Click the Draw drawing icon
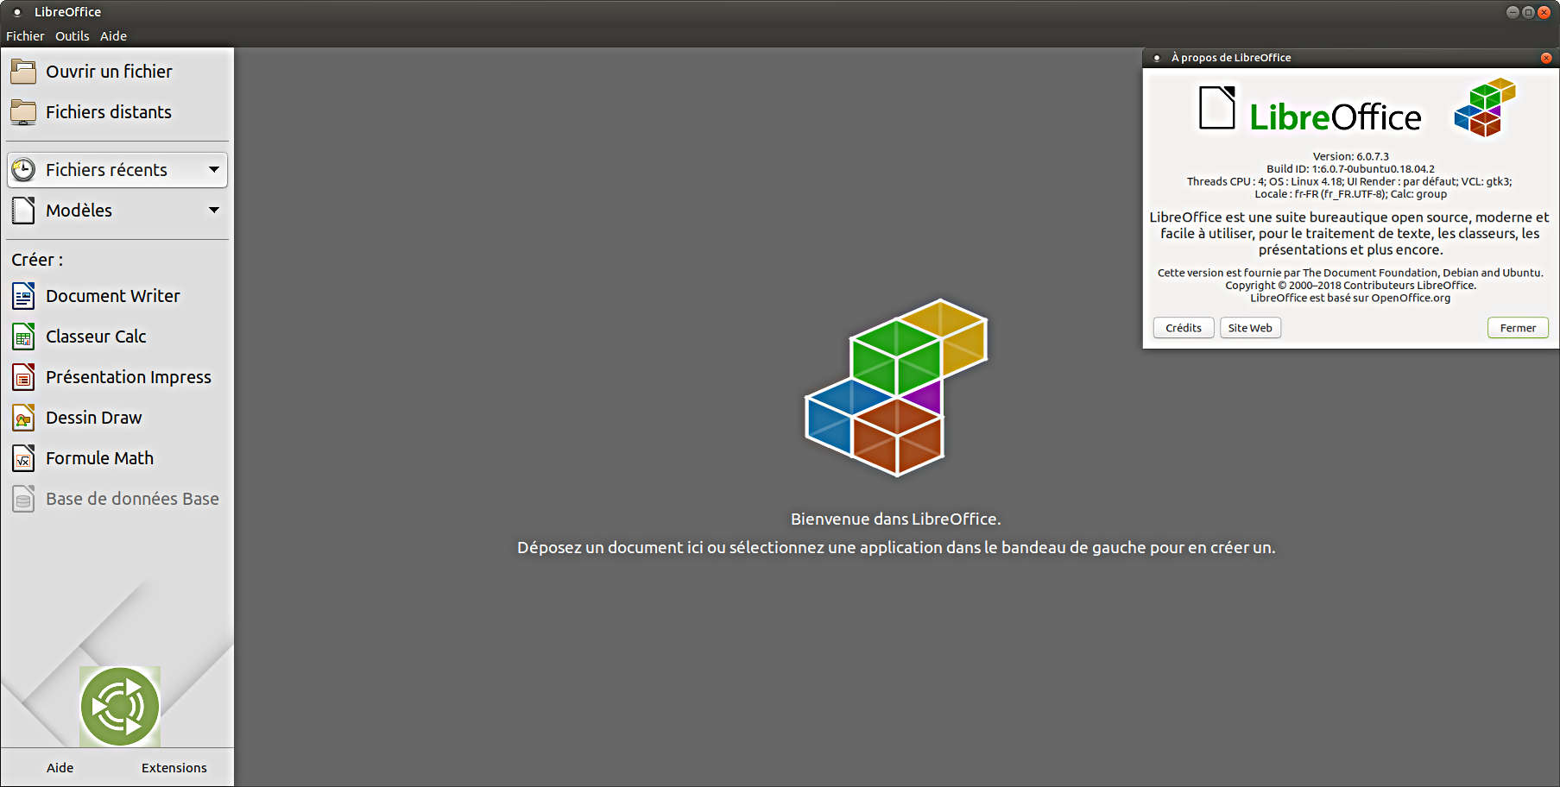Screen dimensions: 1560x787 click(23, 418)
